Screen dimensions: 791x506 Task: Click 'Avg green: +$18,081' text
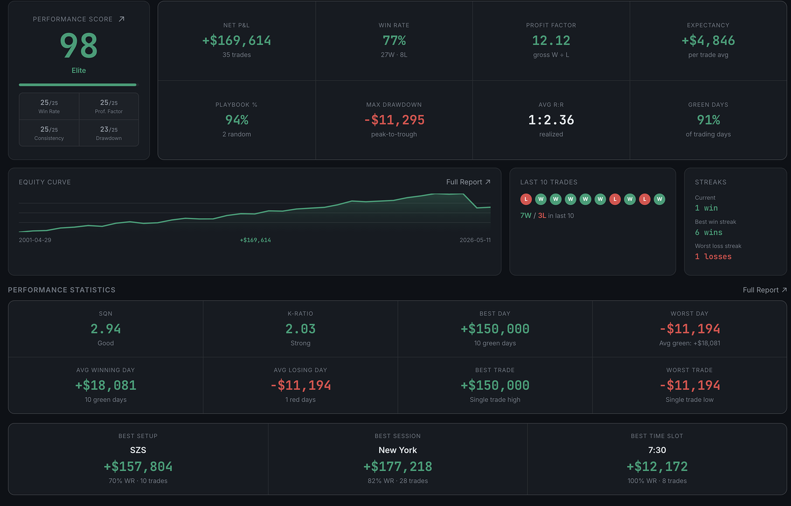(x=690, y=343)
